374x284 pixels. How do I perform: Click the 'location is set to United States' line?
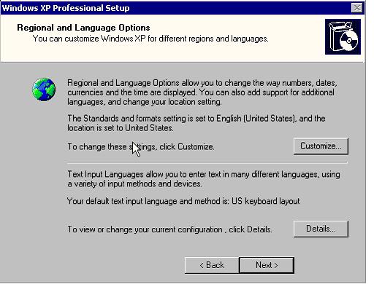pyautogui.click(x=121, y=128)
